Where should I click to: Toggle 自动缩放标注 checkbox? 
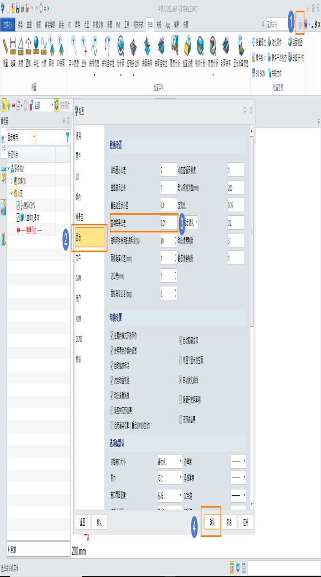pyautogui.click(x=112, y=365)
